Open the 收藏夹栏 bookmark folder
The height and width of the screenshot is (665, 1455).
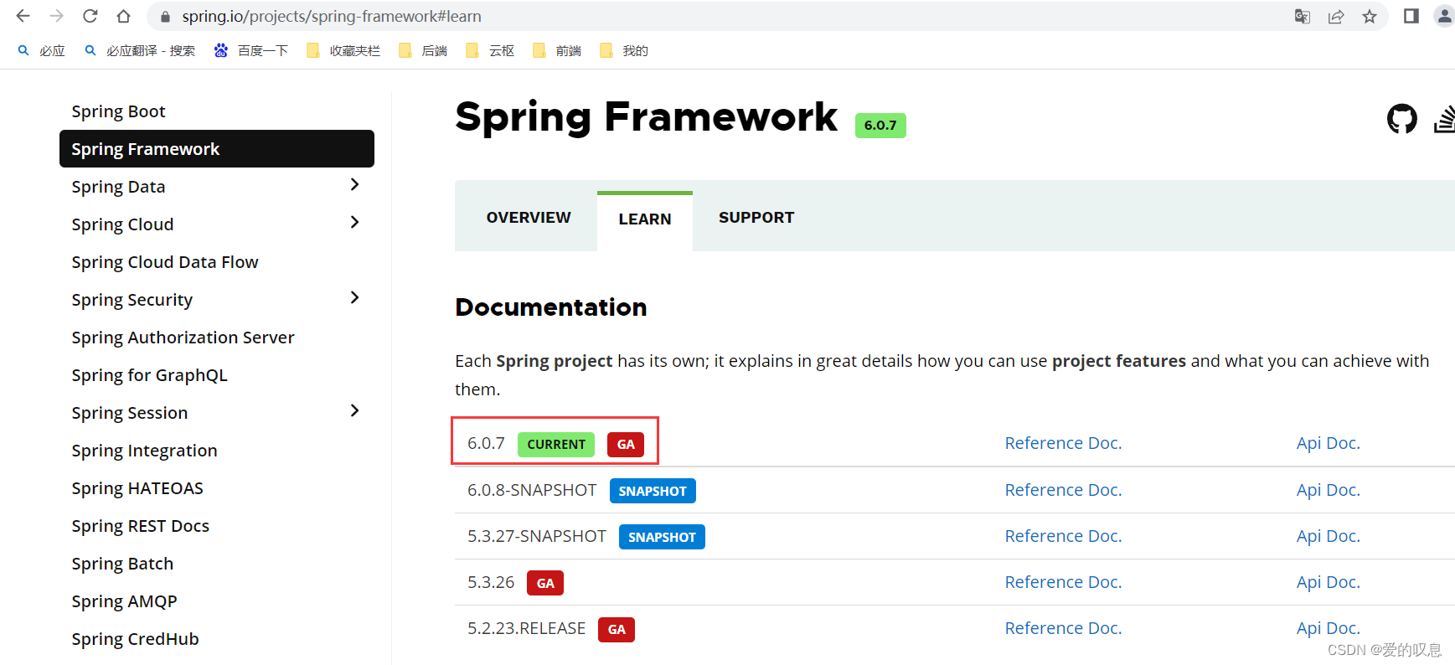[343, 51]
